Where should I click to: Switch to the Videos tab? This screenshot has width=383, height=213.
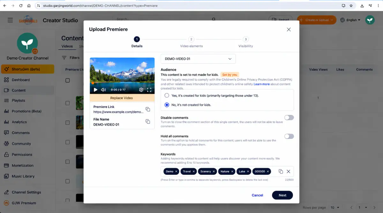click(67, 46)
